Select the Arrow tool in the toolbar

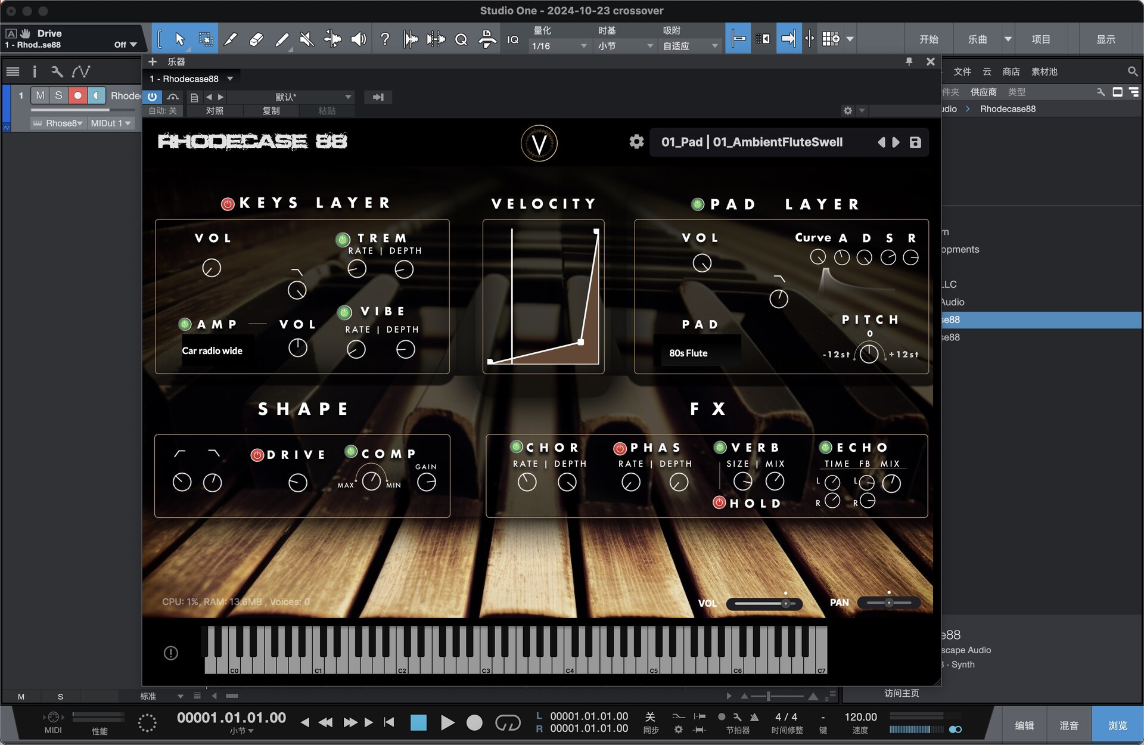179,39
